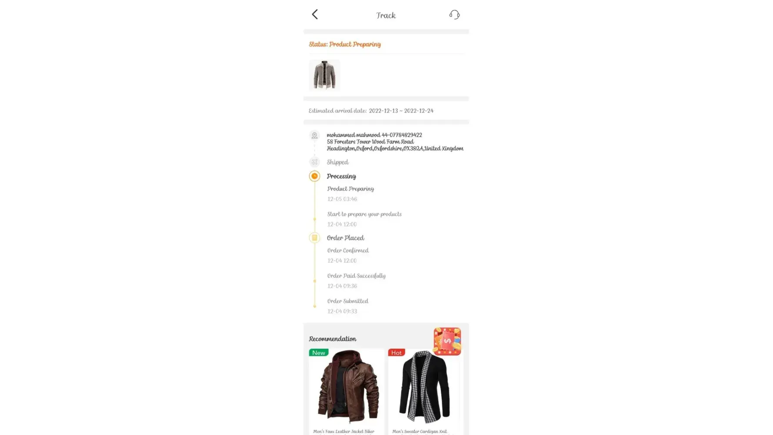Image resolution: width=773 pixels, height=435 pixels.
Task: Open the ordered cardigan product thumbnail
Action: click(324, 75)
